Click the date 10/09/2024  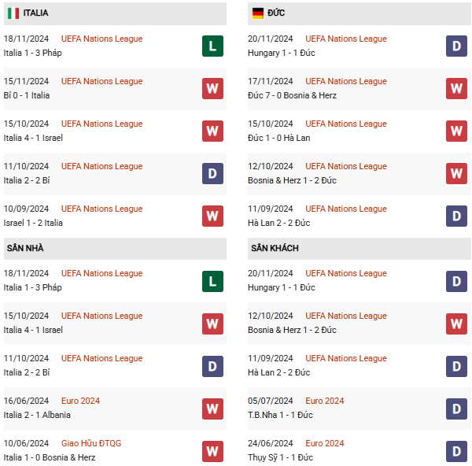(26, 209)
